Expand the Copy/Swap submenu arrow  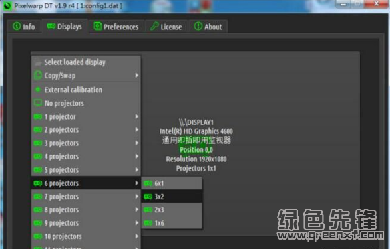(x=136, y=75)
